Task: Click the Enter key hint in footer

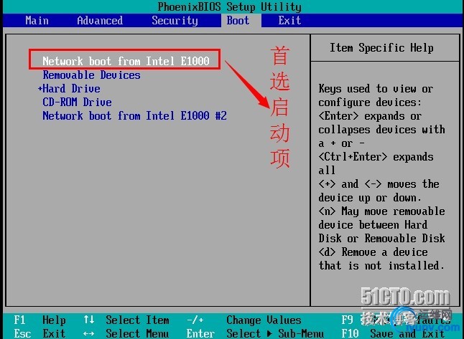Action: point(200,333)
